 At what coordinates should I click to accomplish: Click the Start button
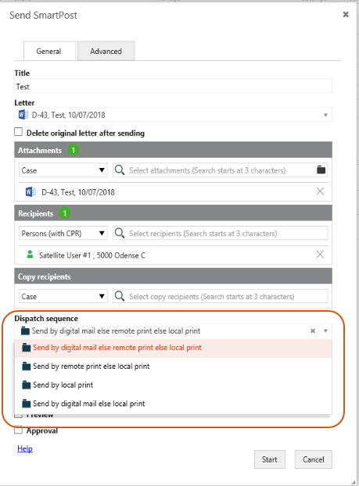click(270, 459)
